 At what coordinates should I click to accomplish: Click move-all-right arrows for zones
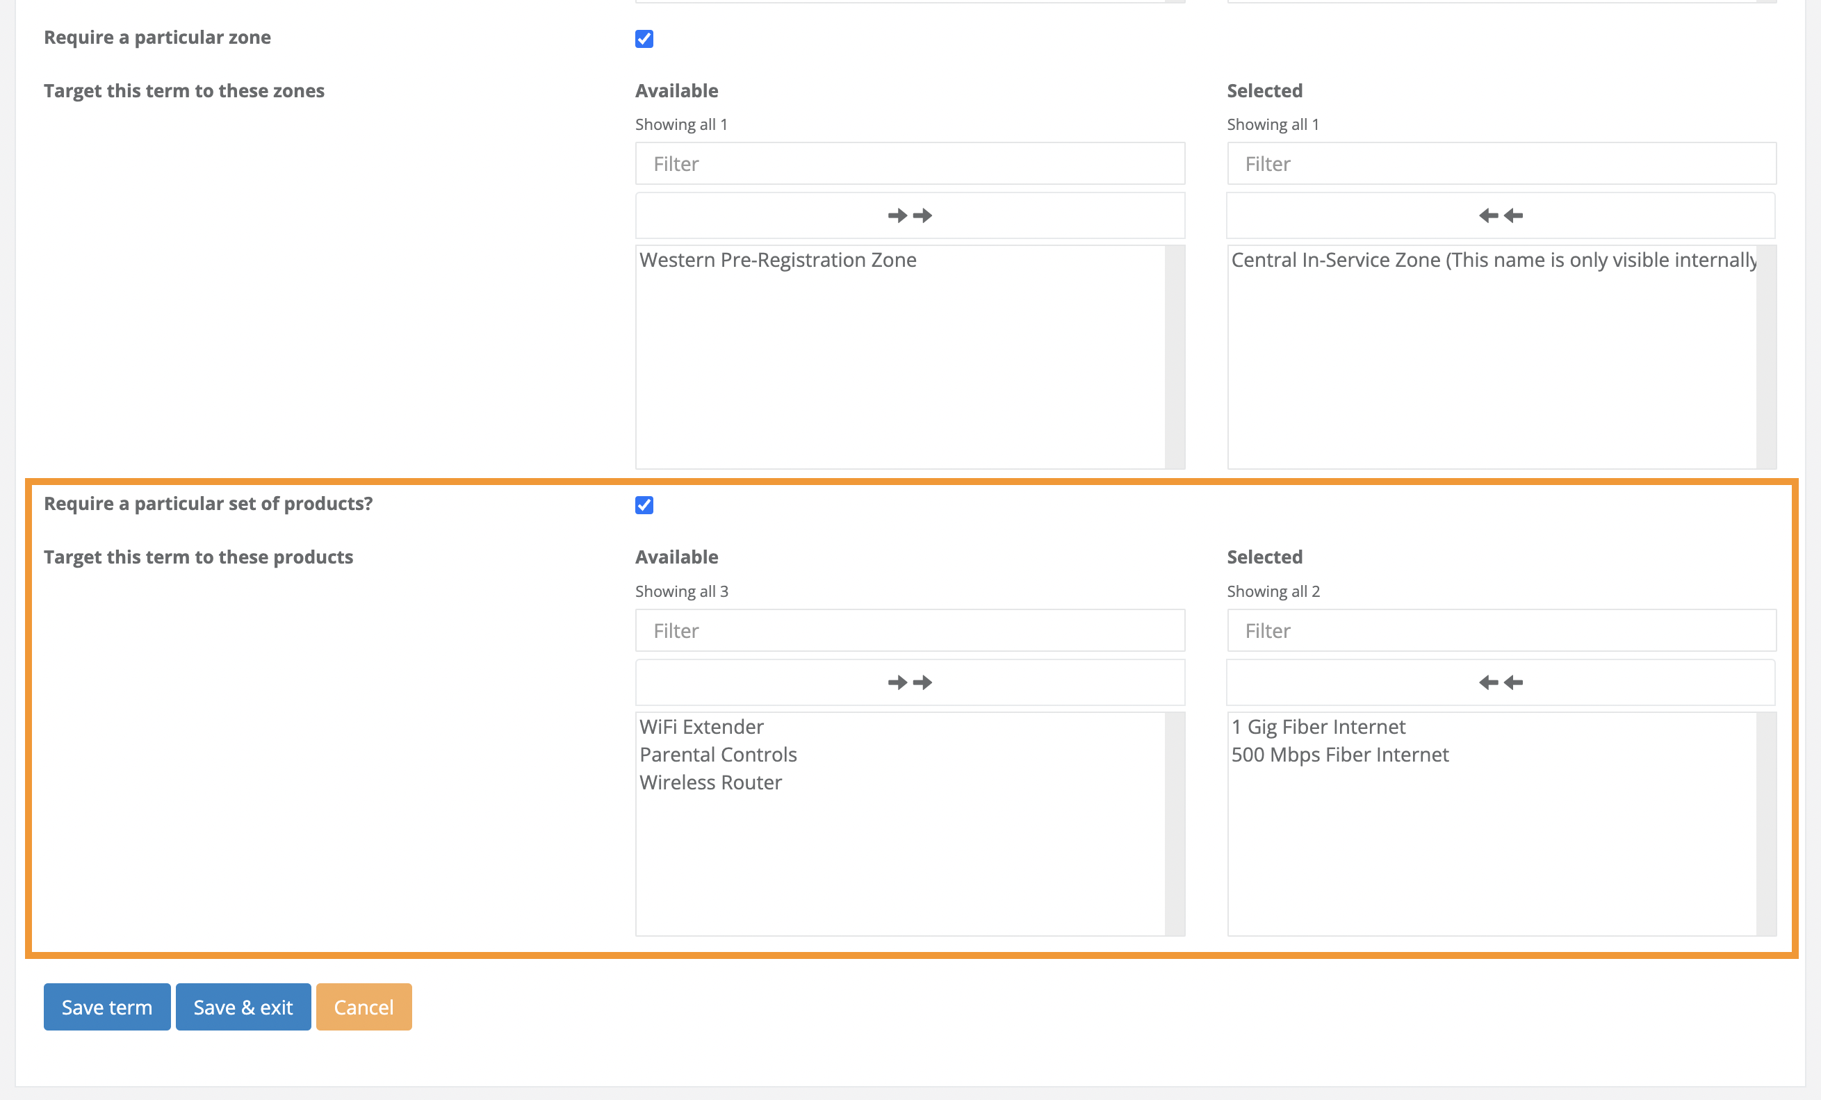pyautogui.click(x=910, y=215)
